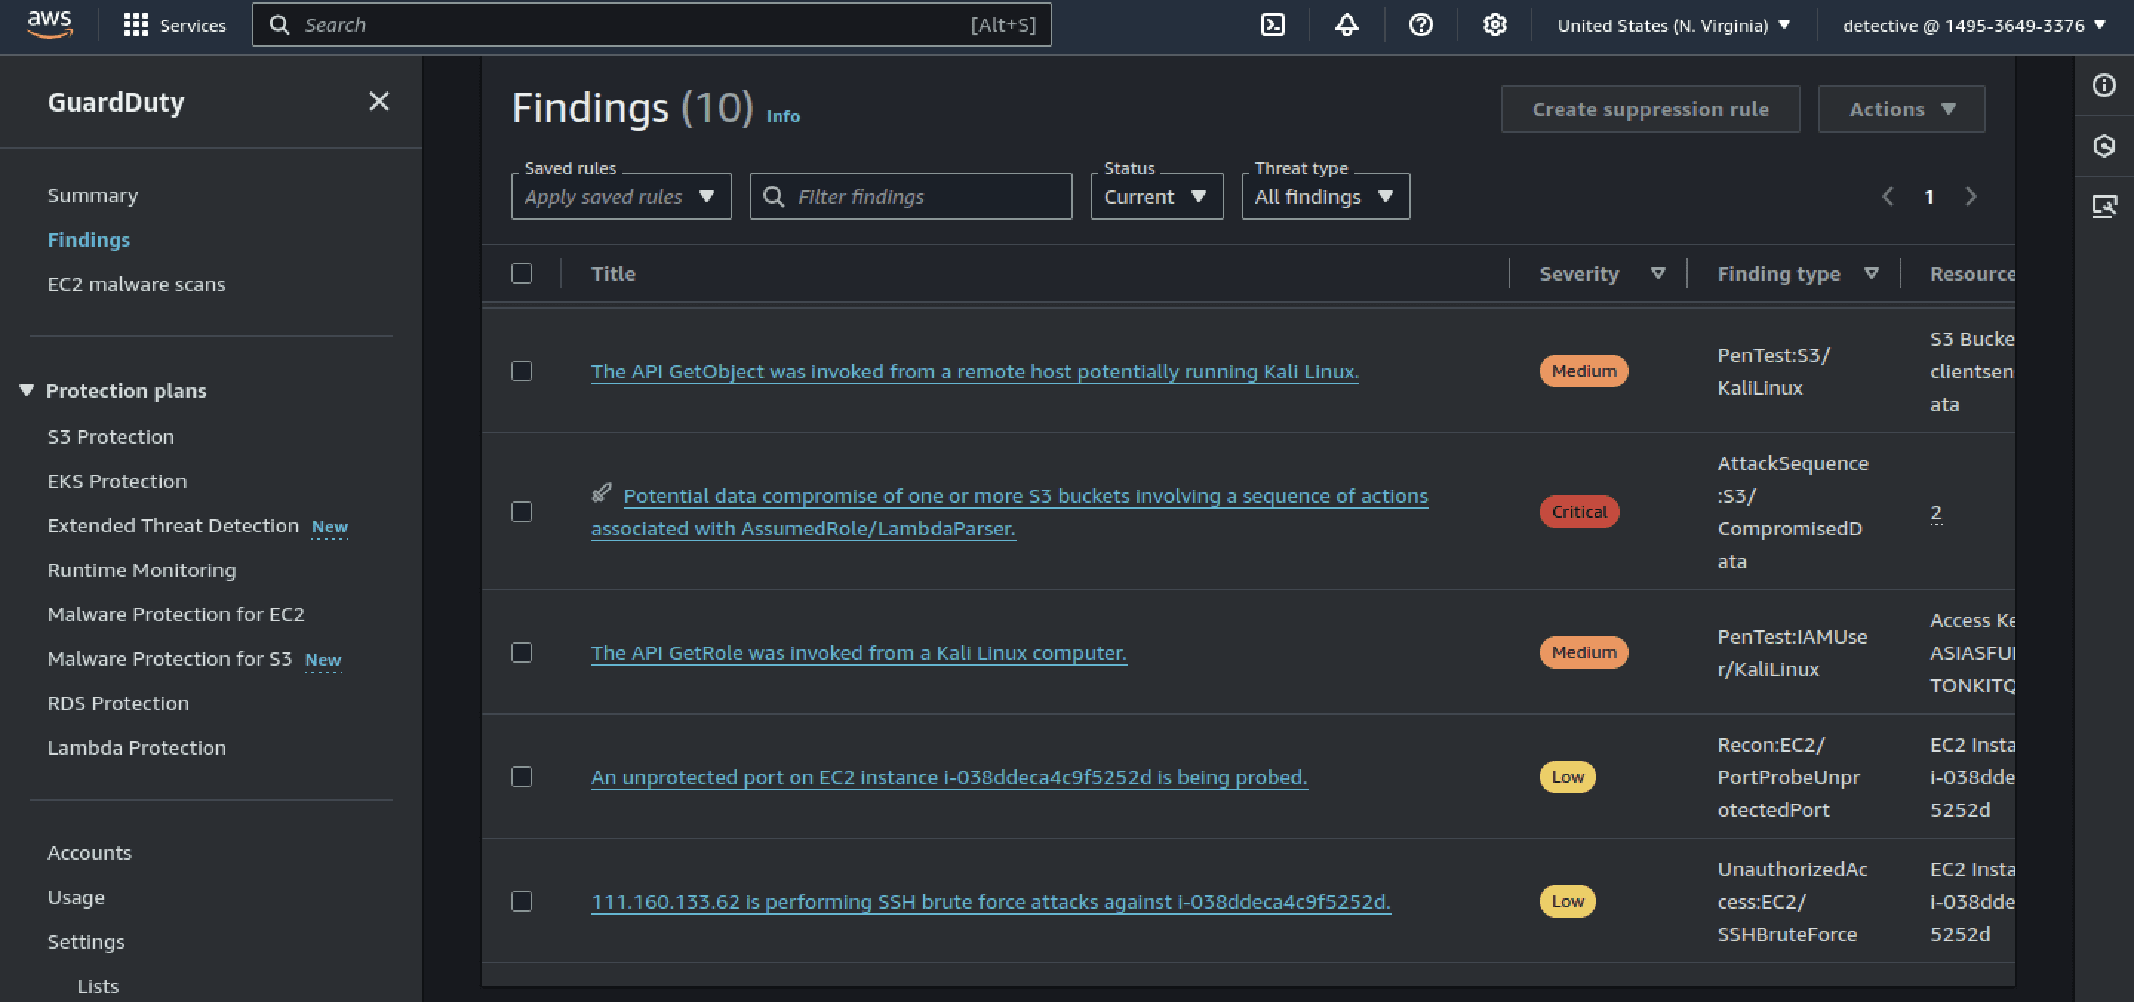Open the unprotected port probed finding
2134x1002 pixels.
coord(948,777)
